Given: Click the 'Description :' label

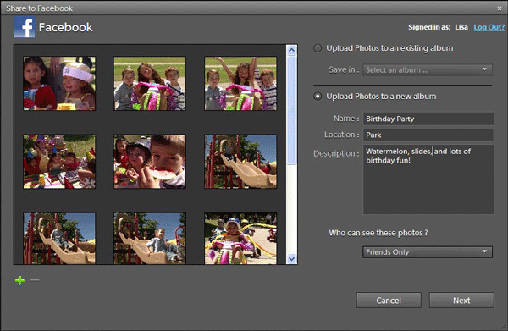Looking at the screenshot, I should (336, 153).
